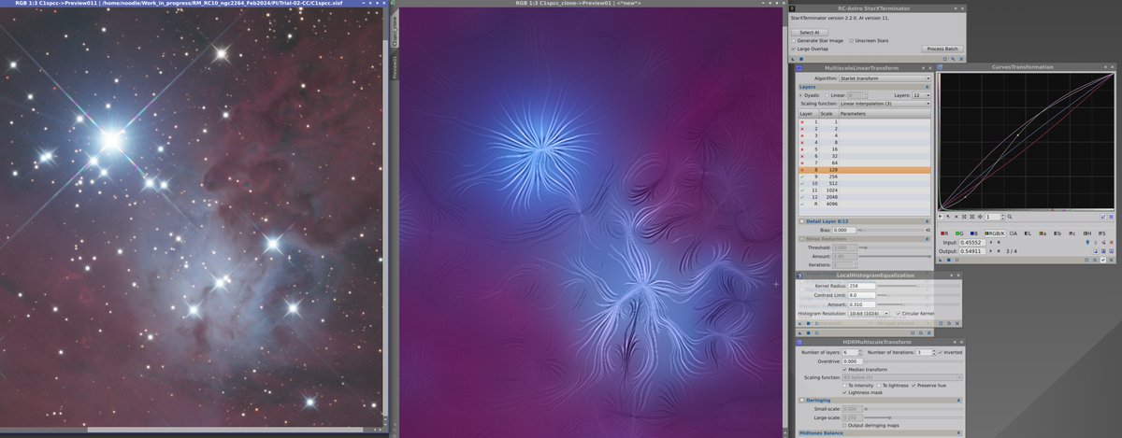Select the select point mode arrow icon
The width and height of the screenshot is (1122, 438).
click(948, 217)
